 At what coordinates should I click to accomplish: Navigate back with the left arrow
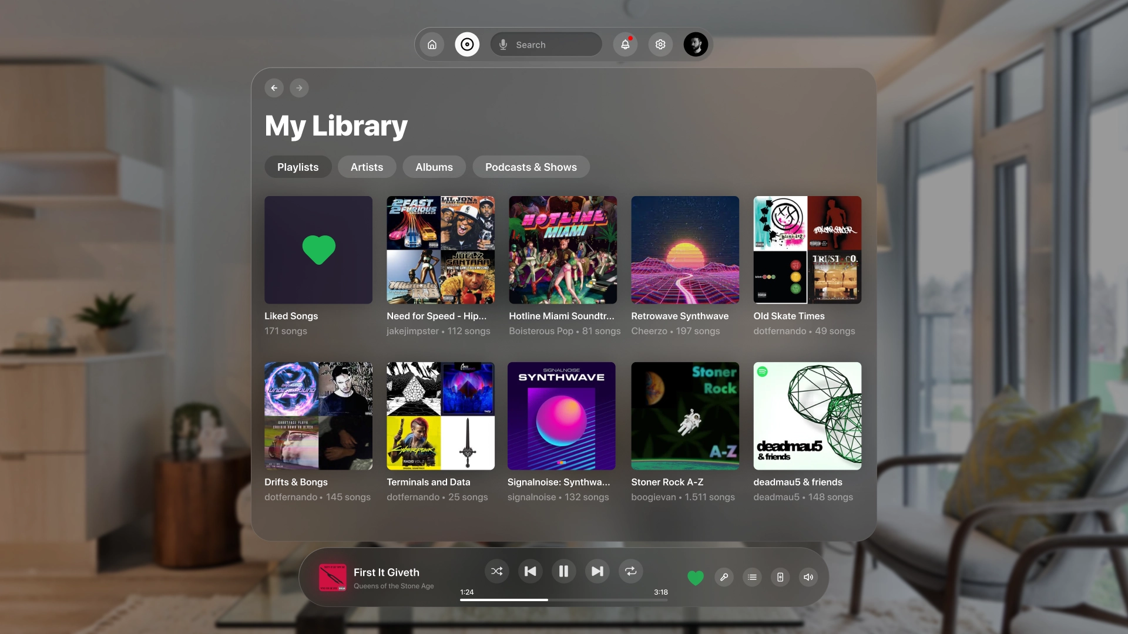[x=274, y=88]
